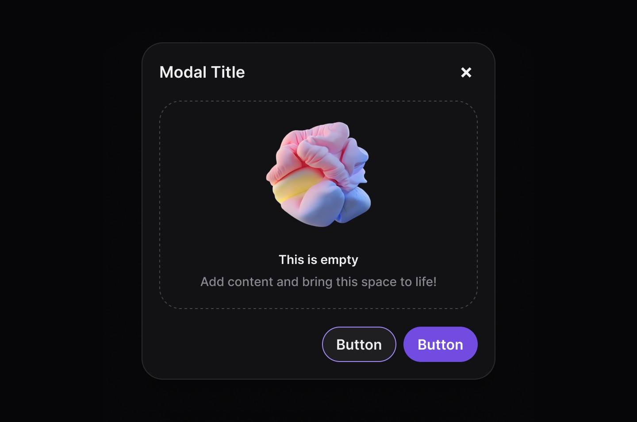Click the word "This" in the empty-state heading
The image size is (637, 422).
tap(292, 260)
